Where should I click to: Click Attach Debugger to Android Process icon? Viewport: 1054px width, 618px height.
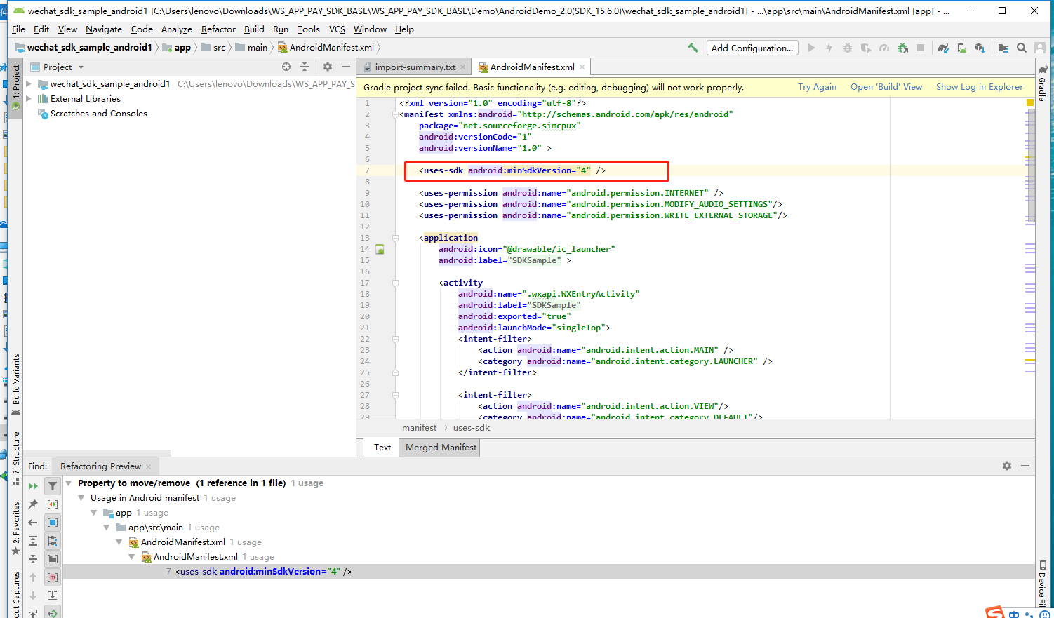tap(903, 48)
